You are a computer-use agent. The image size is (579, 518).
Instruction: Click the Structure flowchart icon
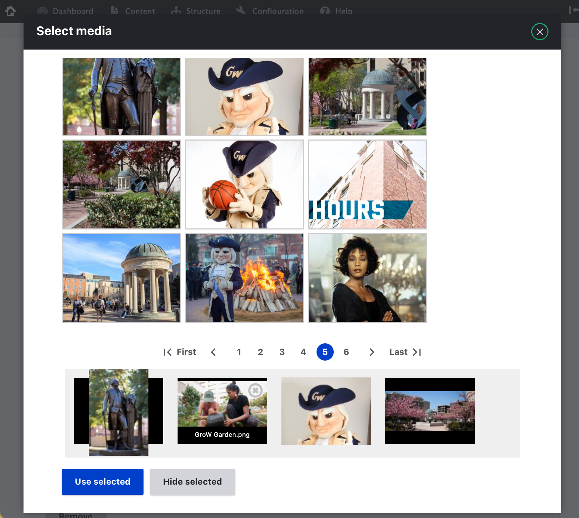[x=176, y=11]
